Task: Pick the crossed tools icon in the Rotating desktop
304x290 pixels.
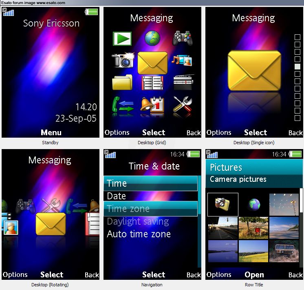Action: click(51, 205)
